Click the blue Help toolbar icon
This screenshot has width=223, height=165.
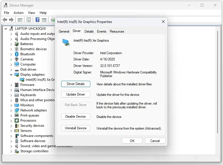coord(37,20)
